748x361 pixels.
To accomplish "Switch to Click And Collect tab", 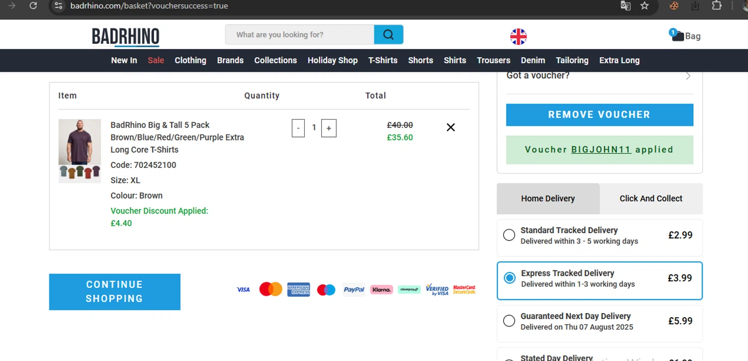I will point(651,198).
